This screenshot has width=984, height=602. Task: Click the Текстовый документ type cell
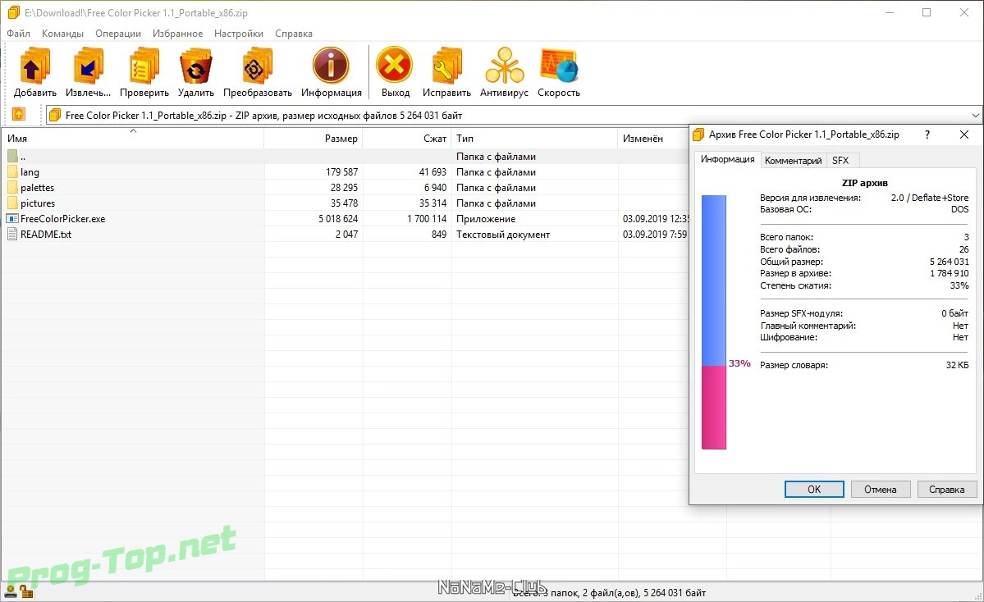pos(503,235)
